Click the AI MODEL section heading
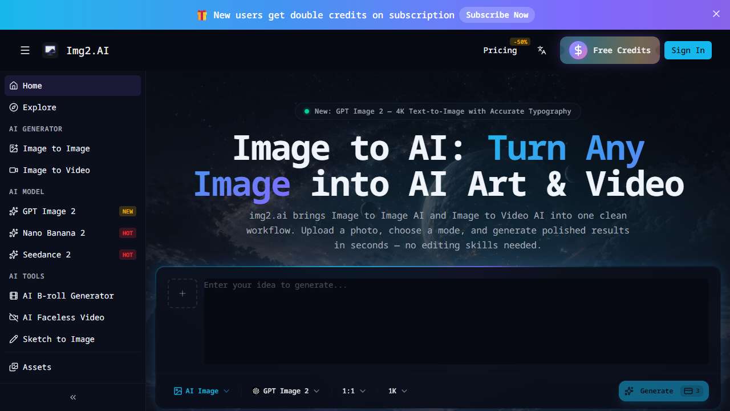 click(x=26, y=192)
